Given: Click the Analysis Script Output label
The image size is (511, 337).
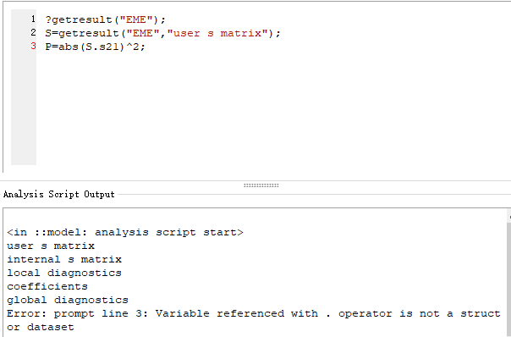Looking at the screenshot, I should pyautogui.click(x=59, y=195).
